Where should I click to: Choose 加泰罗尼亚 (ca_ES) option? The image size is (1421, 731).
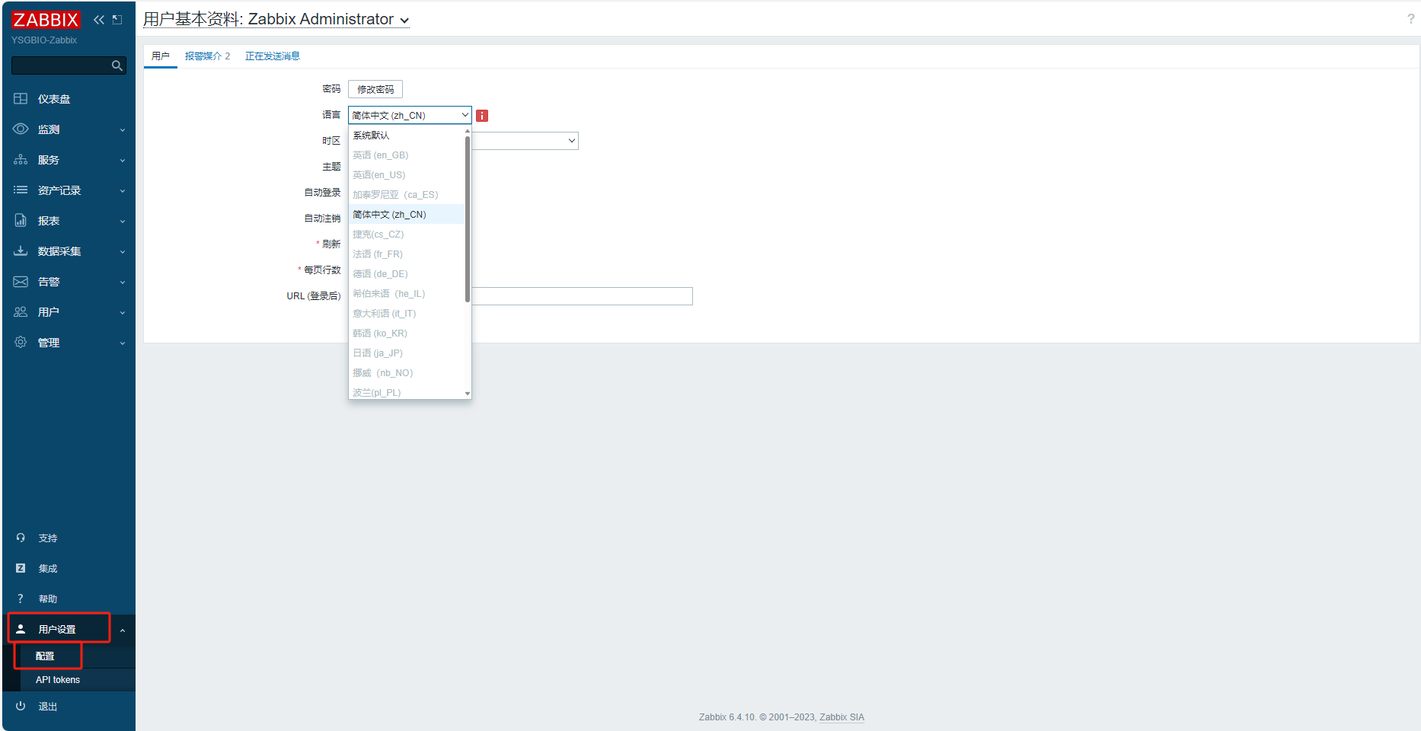pyautogui.click(x=407, y=195)
